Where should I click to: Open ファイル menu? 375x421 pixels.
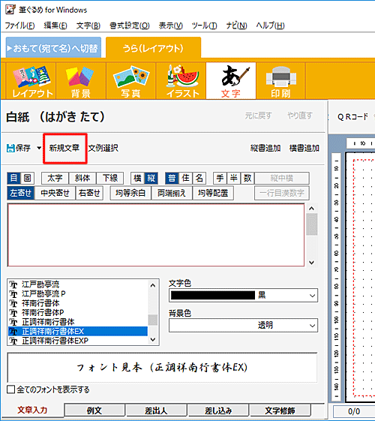coord(19,26)
